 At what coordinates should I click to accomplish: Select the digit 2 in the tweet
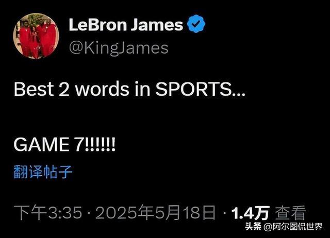(x=64, y=89)
